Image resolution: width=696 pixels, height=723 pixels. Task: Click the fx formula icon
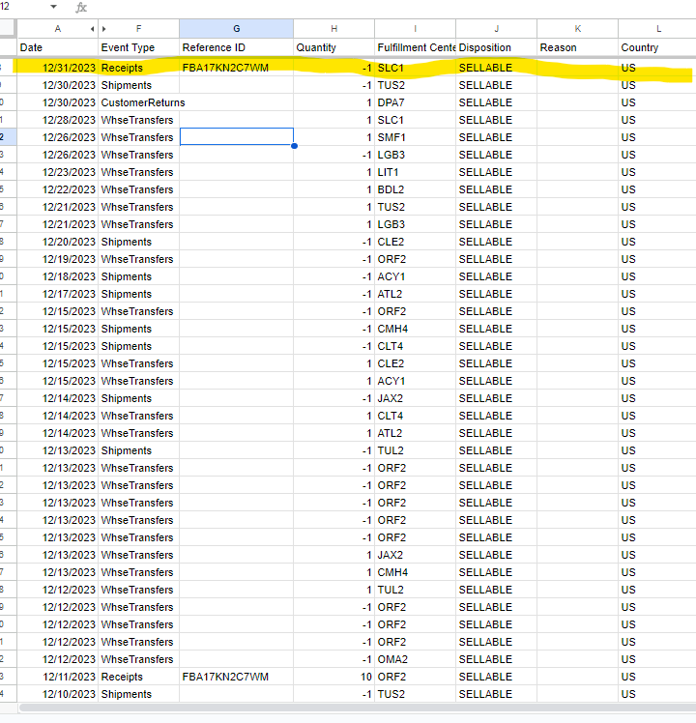tap(81, 8)
